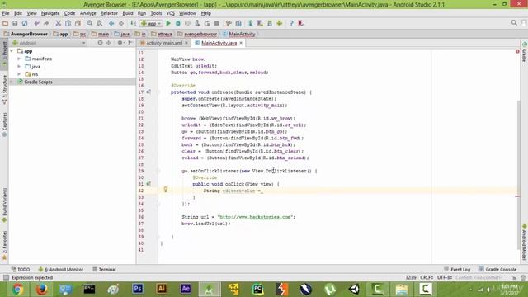Expand the java folder

(x=19, y=66)
